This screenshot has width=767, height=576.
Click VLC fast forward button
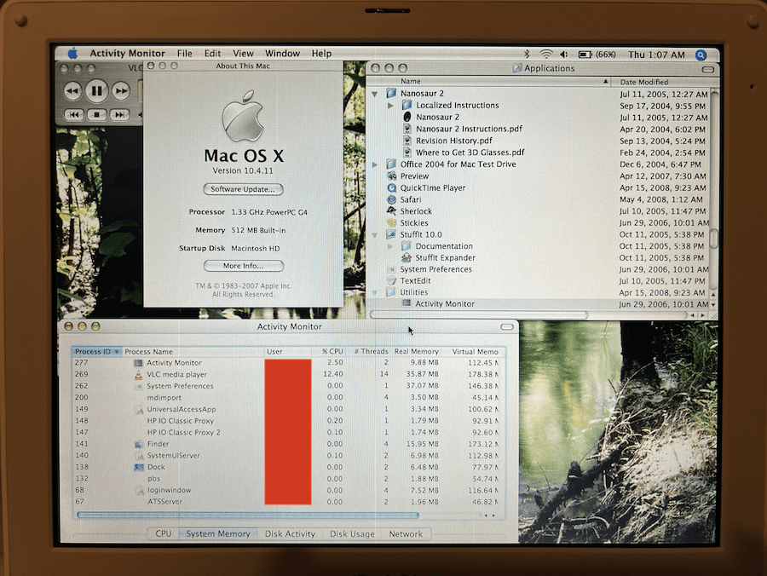tap(121, 91)
